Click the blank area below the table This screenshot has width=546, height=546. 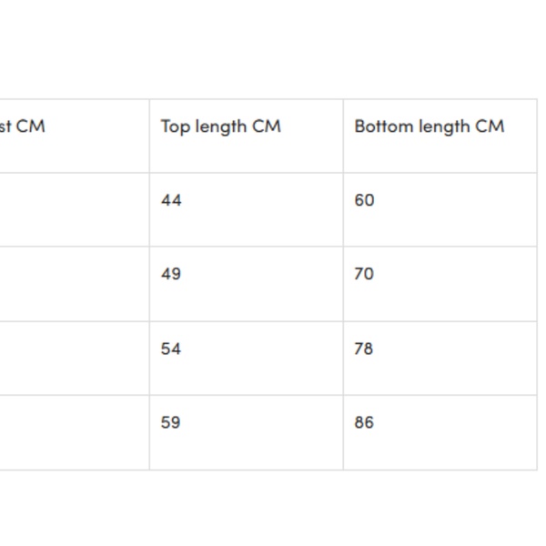pyautogui.click(x=273, y=510)
